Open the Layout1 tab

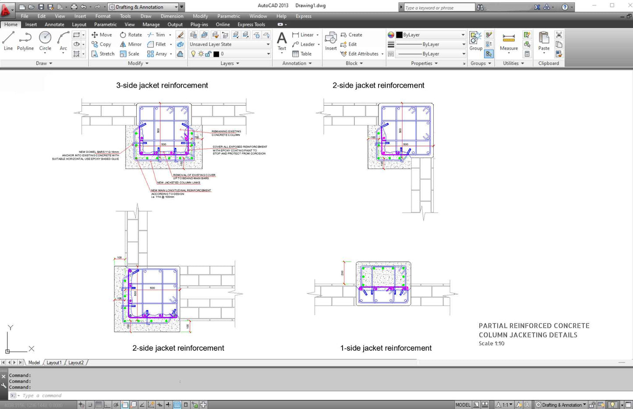(54, 363)
